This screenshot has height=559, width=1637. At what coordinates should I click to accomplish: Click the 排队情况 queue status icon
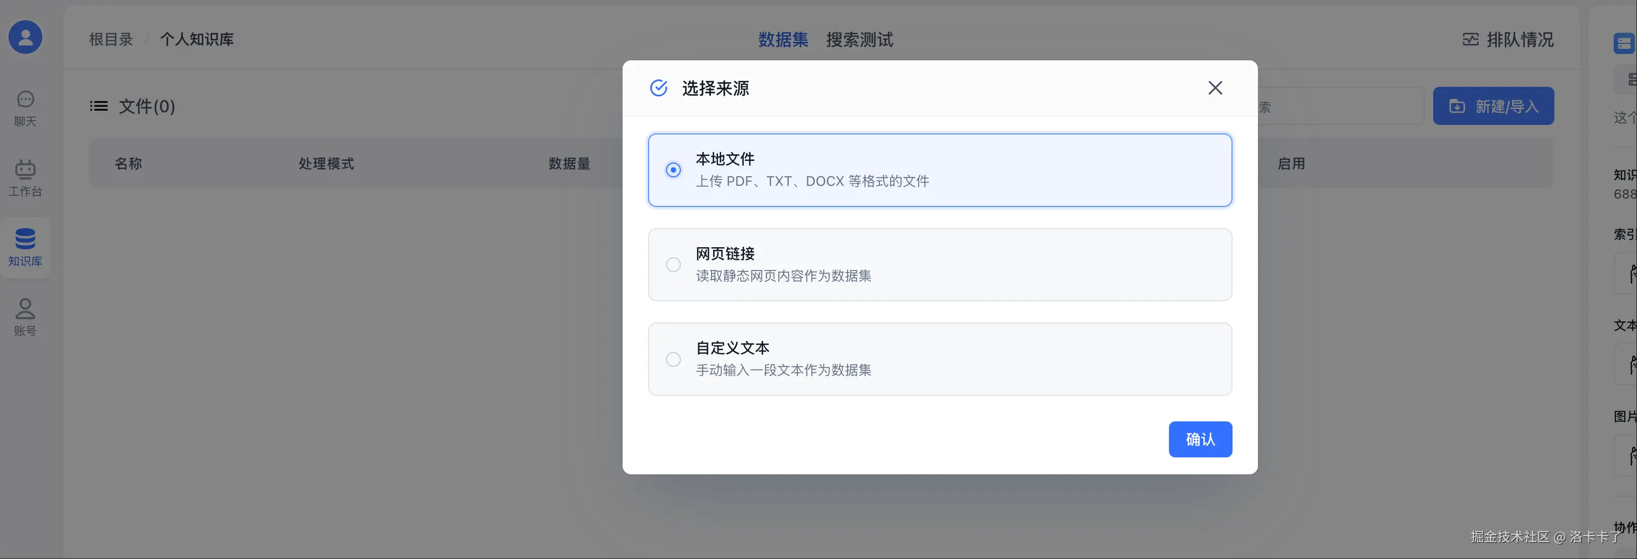(x=1470, y=39)
